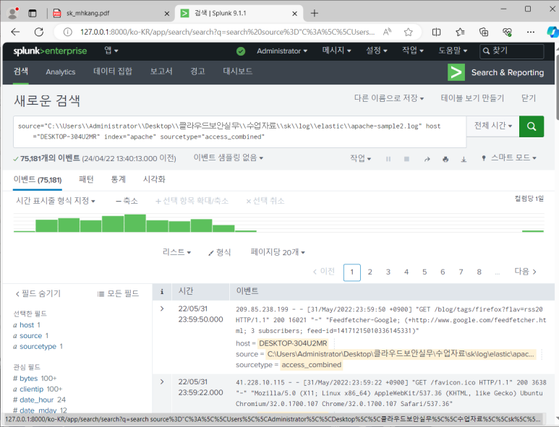The image size is (559, 427).
Task: Open browser split screen icon
Action: 436,32
